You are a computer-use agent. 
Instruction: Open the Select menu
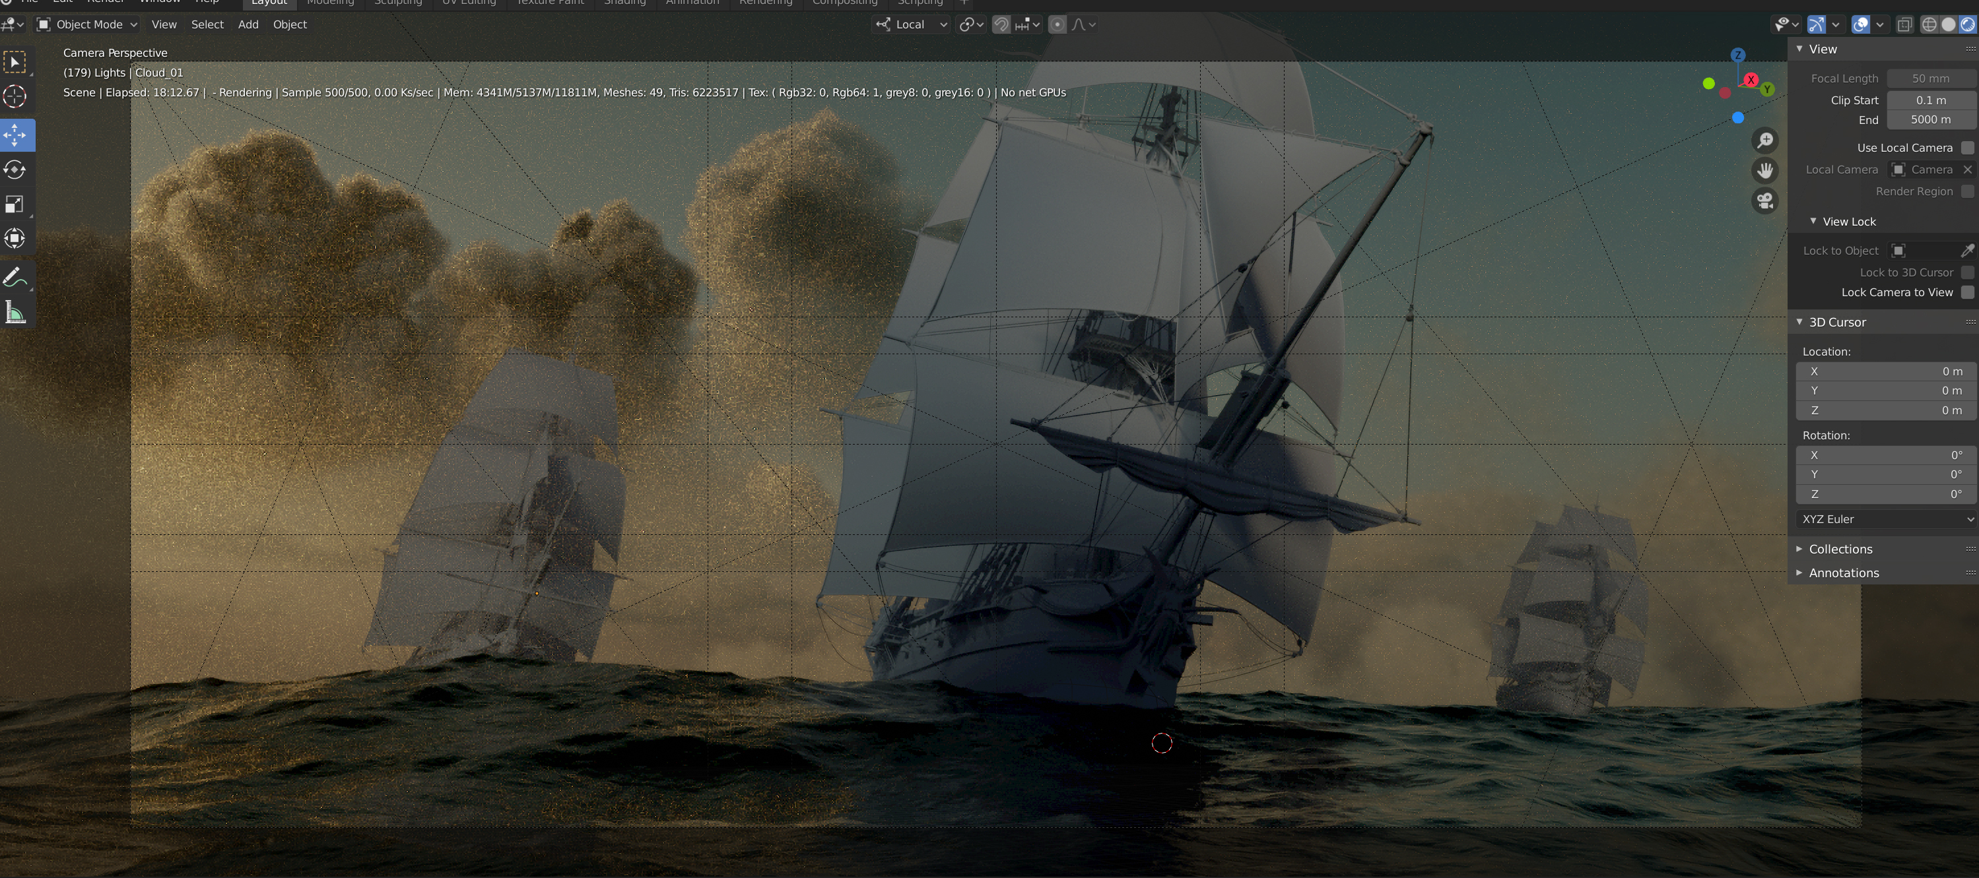click(x=207, y=24)
